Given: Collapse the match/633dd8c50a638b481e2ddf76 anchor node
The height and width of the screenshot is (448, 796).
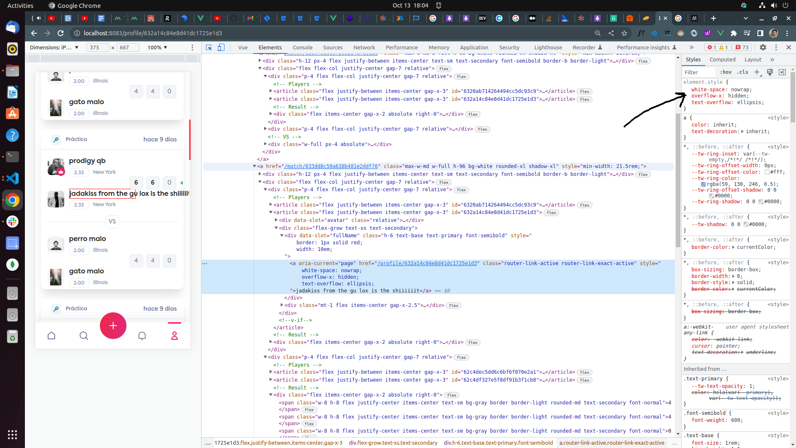Looking at the screenshot, I should coord(254,166).
